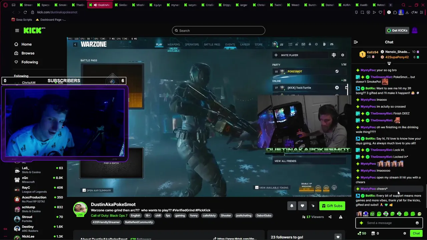Viewport: 427px width, 240px height.
Task: Open chat settings gear icon
Action: click(405, 233)
